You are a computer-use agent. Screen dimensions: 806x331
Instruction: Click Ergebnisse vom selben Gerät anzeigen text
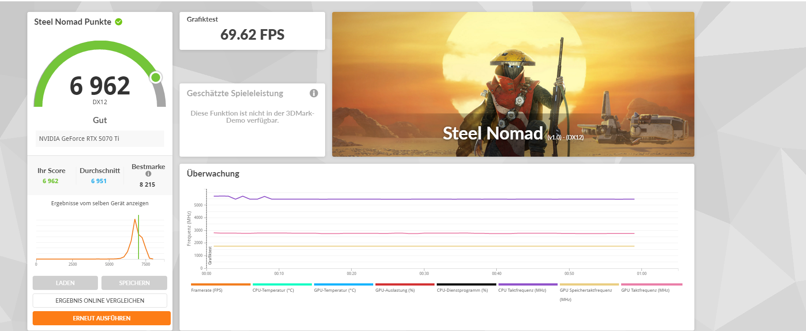100,203
